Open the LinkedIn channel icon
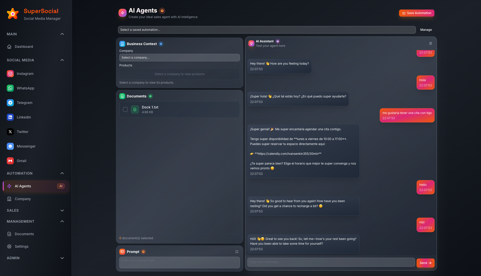The height and width of the screenshot is (276, 481). [10, 117]
